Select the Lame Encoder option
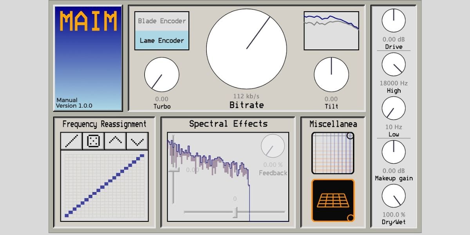Image resolution: width=470 pixels, height=235 pixels. tap(162, 40)
